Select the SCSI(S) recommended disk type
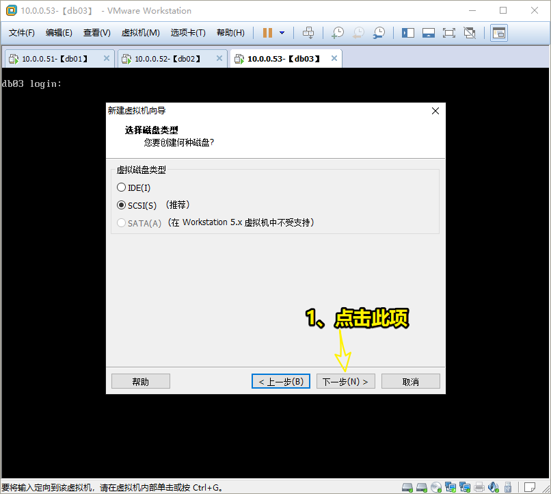The width and height of the screenshot is (551, 494). 122,205
